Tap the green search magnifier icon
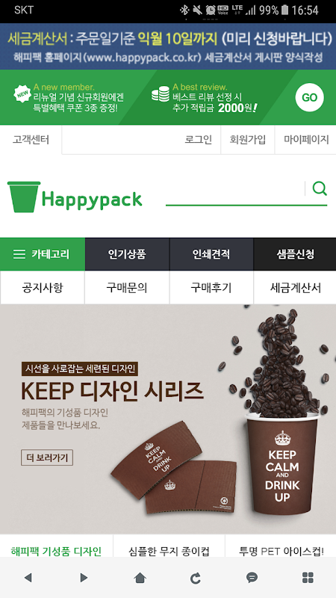This screenshot has width=336, height=598. click(x=320, y=189)
